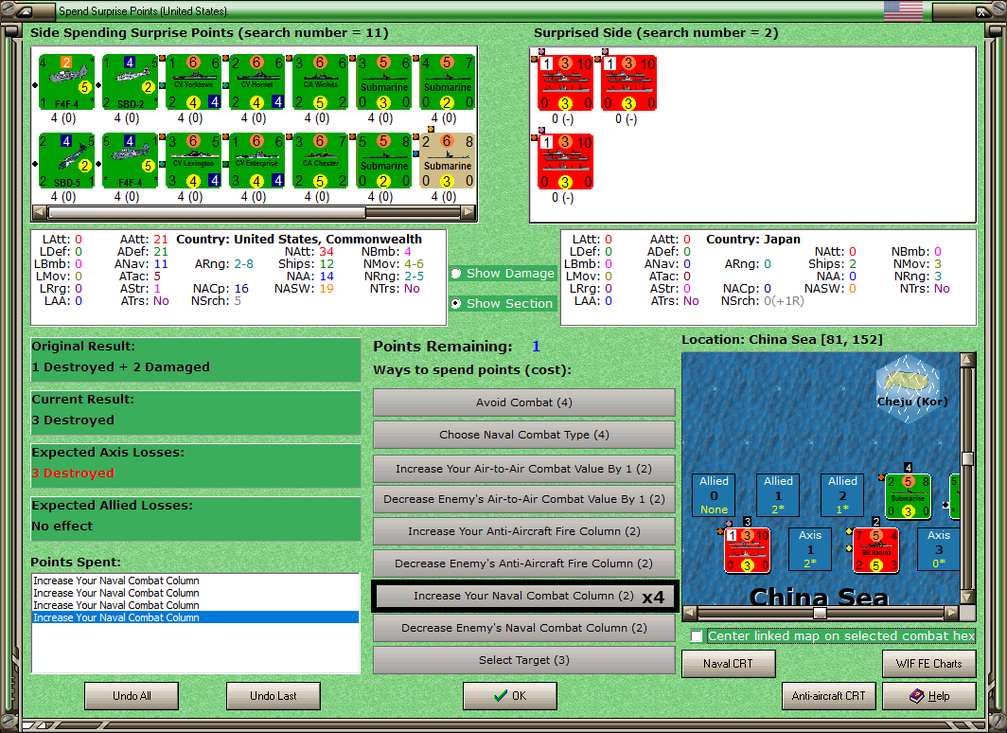Click the green Submarine counter on the map
This screenshot has width=1007, height=733.
coord(908,496)
